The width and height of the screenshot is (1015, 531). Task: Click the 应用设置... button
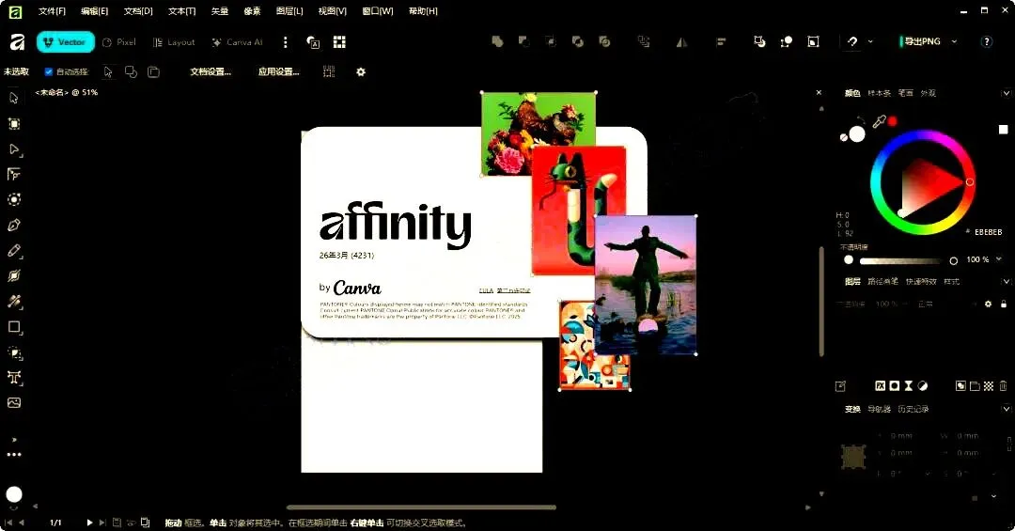(278, 71)
